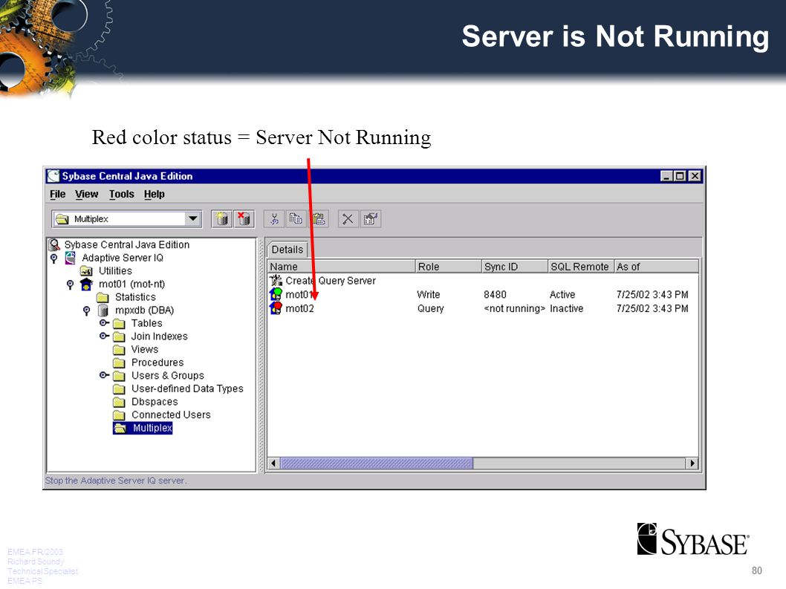Image resolution: width=786 pixels, height=589 pixels.
Task: Click the 'Write' role cell
Action: pyautogui.click(x=429, y=295)
